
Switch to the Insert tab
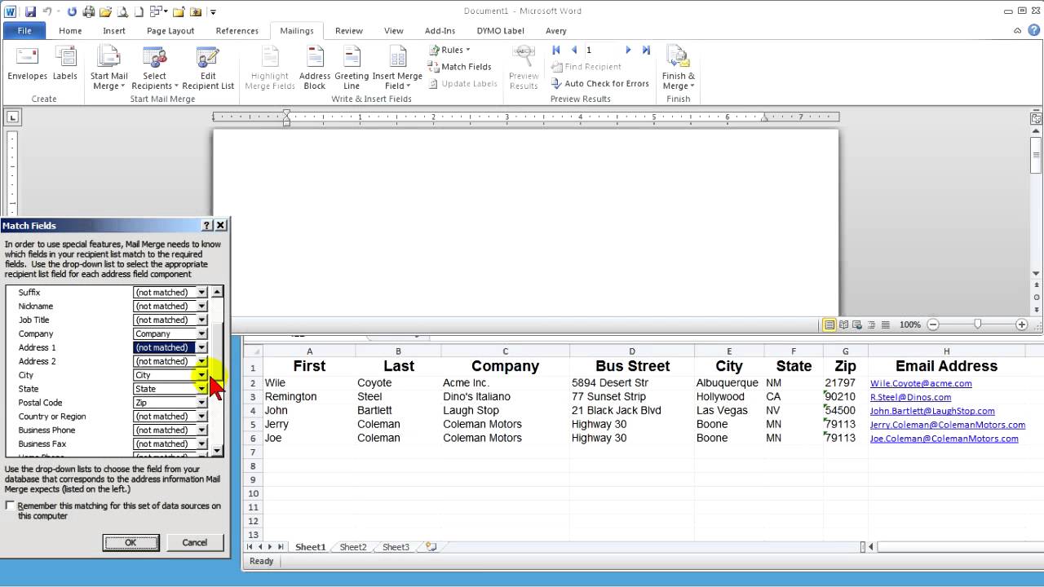pyautogui.click(x=114, y=31)
